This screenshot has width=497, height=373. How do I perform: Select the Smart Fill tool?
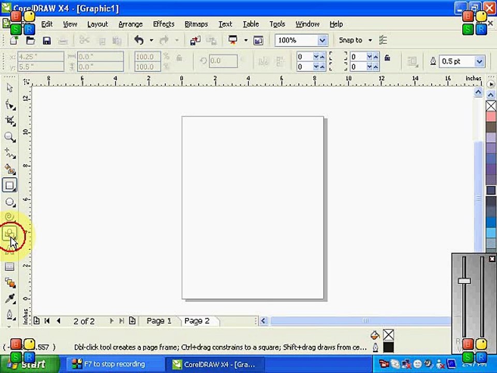(10, 169)
